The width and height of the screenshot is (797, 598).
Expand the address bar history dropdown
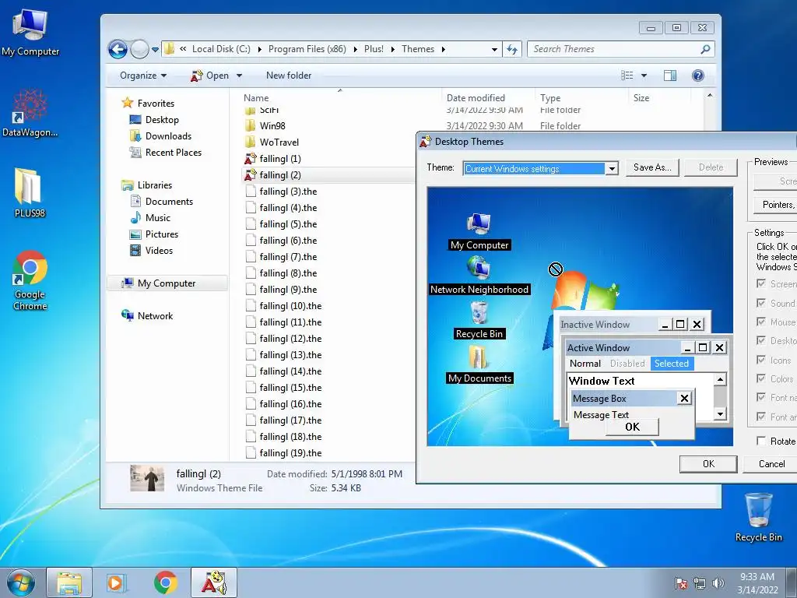494,49
